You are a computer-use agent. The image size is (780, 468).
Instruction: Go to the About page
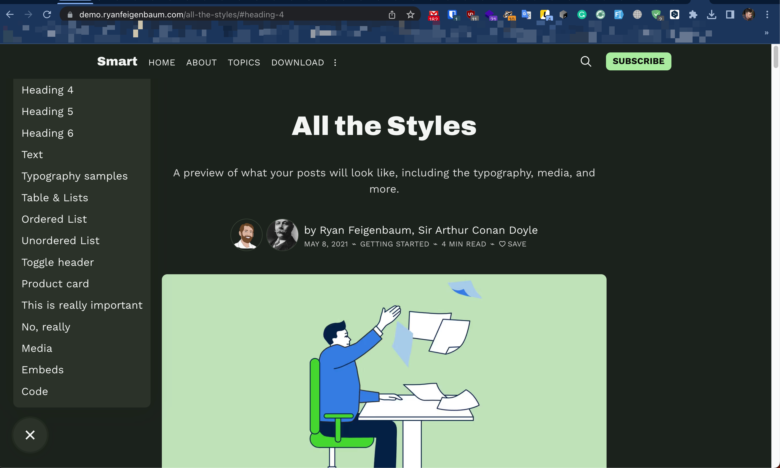201,63
